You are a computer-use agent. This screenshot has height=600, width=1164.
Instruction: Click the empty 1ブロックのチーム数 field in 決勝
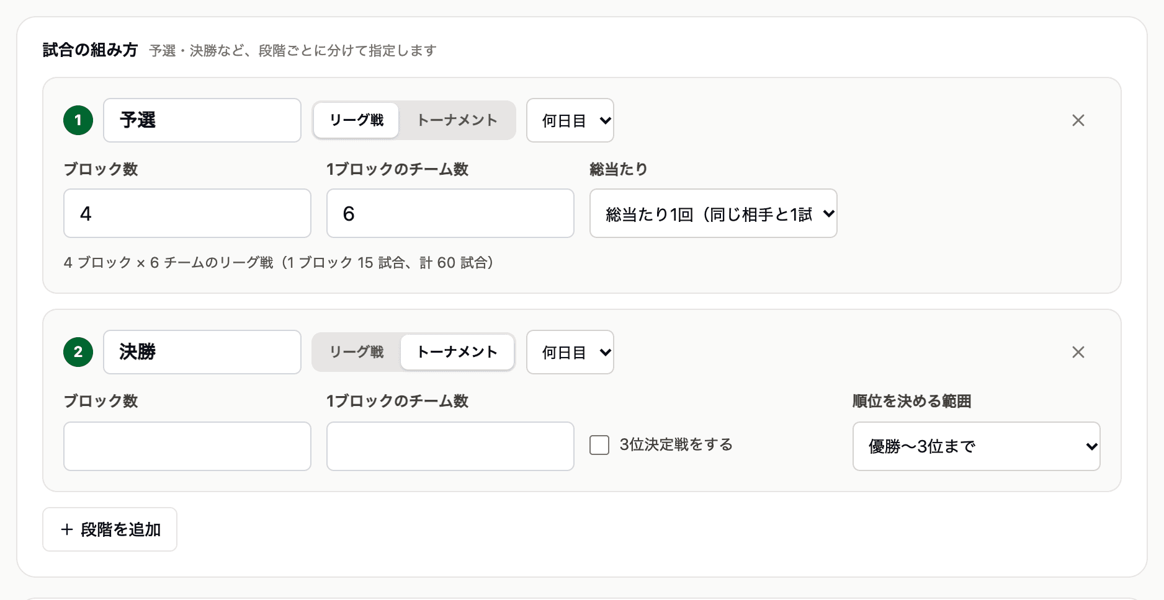click(x=450, y=446)
